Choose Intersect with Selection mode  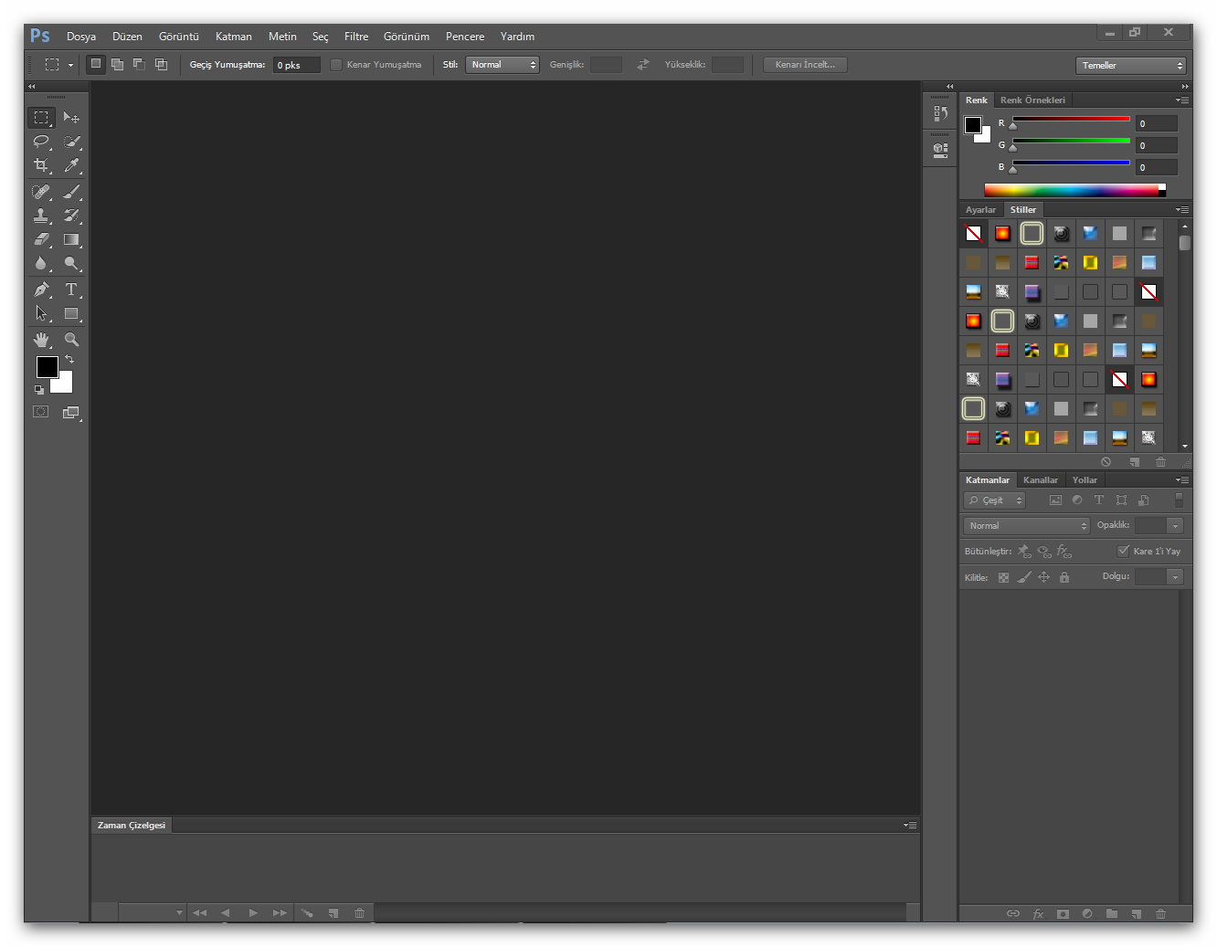[x=161, y=64]
